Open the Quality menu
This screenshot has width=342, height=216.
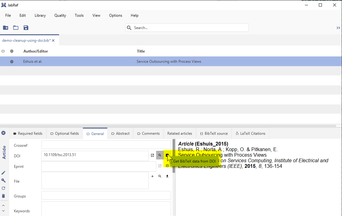[60, 15]
